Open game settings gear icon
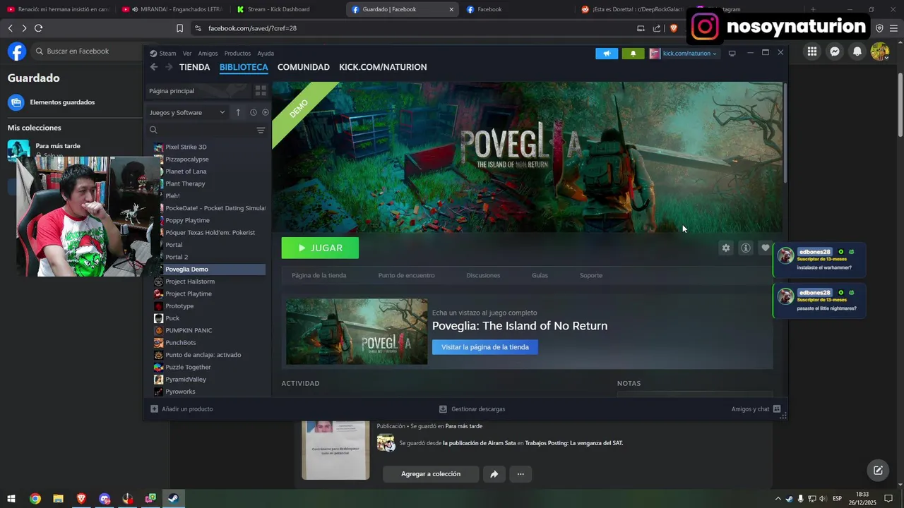This screenshot has height=508, width=904. coord(725,248)
